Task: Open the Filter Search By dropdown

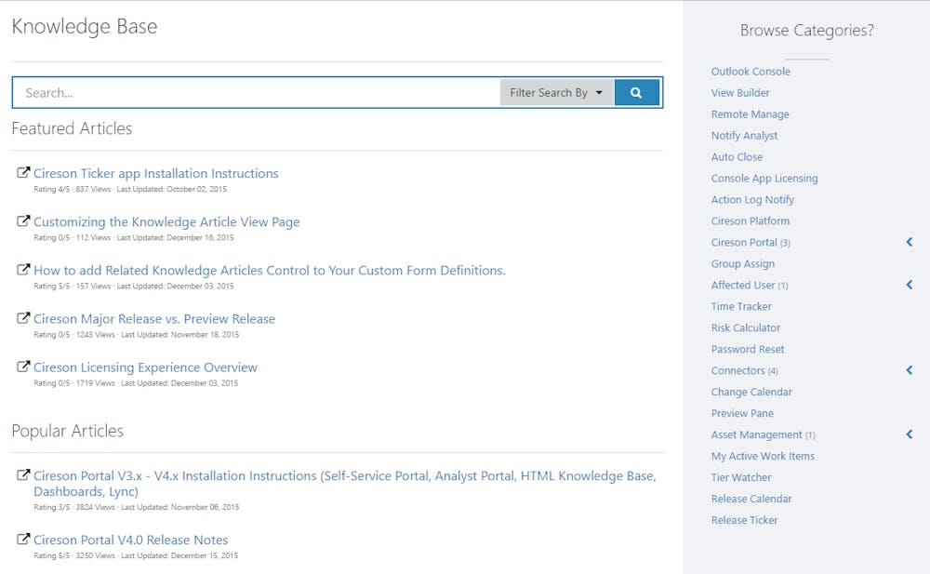Action: (x=556, y=92)
